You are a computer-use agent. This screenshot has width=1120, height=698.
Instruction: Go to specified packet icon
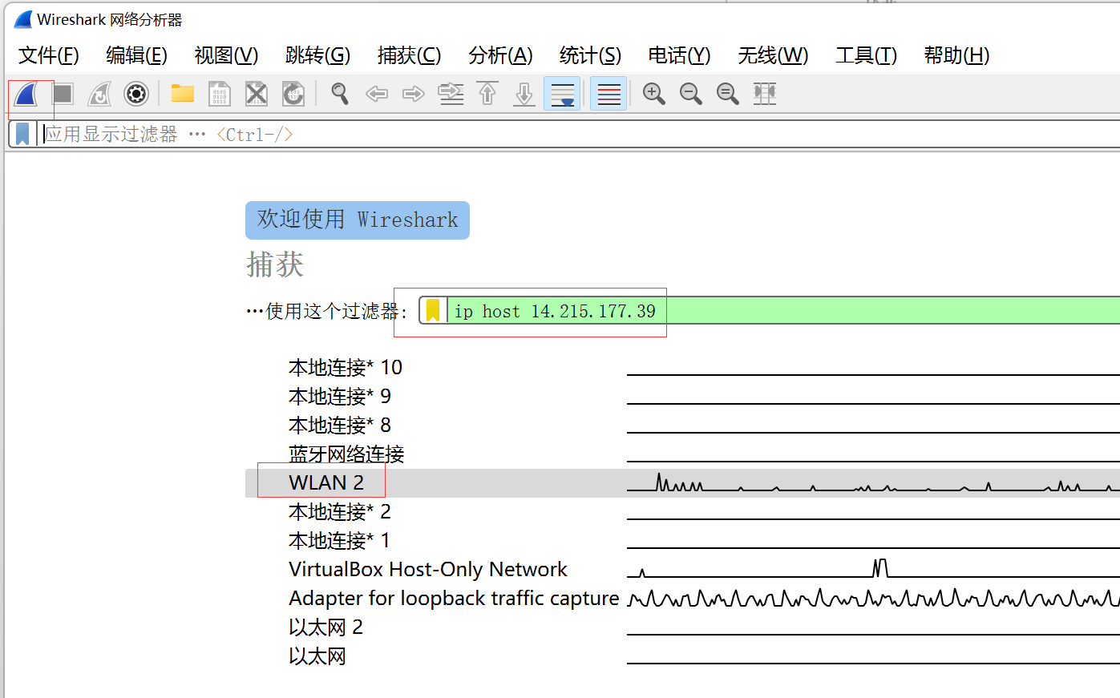point(451,94)
